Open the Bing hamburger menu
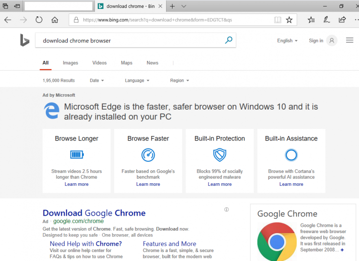Image resolution: width=359 pixels, height=261 pixels. coord(350,40)
